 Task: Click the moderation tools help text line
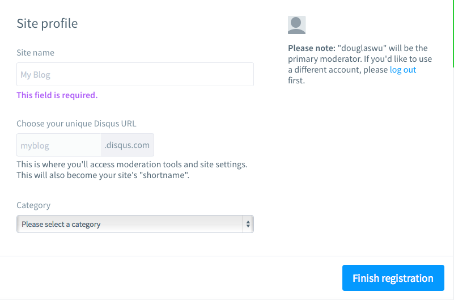click(132, 164)
